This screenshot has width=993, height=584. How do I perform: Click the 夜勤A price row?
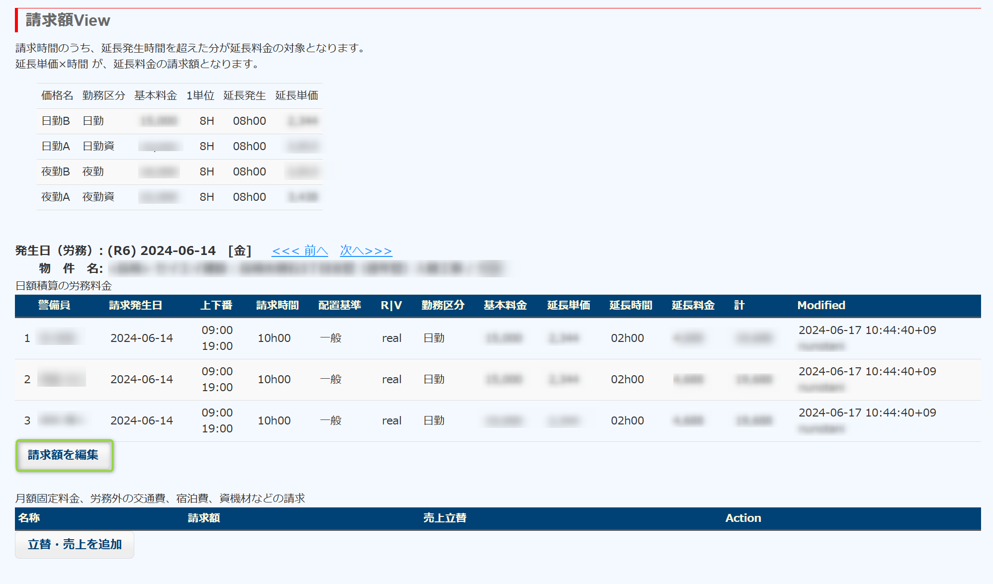[x=55, y=197]
